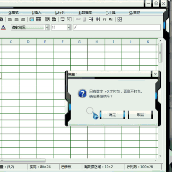Screen dimensions: 172x172
Task: Click the 已修改 status bar entry
Action: [66, 167]
